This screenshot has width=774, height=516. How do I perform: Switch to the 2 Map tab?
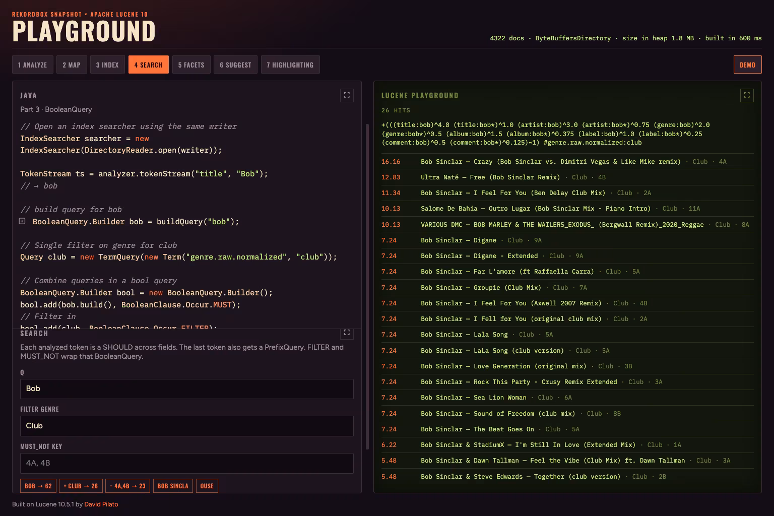coord(72,64)
